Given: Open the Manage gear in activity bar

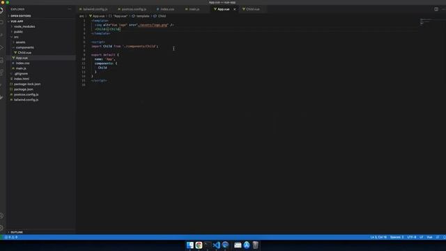Looking at the screenshot, I should point(1,227).
